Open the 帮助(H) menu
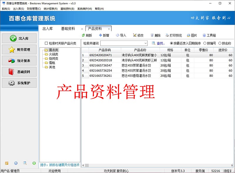The image size is (235, 173). (x=99, y=9)
